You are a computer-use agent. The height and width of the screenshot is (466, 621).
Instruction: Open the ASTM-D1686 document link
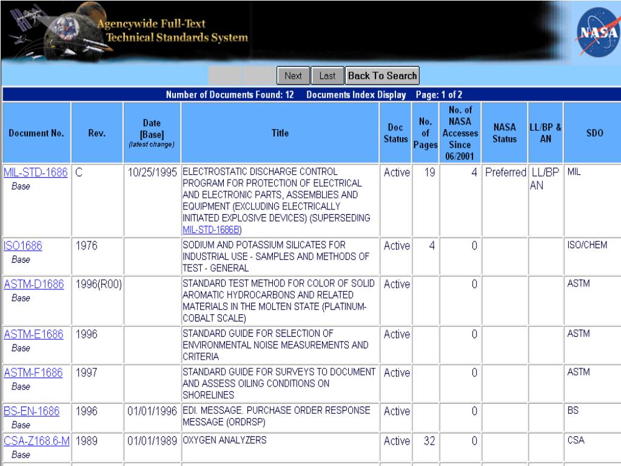(x=34, y=284)
